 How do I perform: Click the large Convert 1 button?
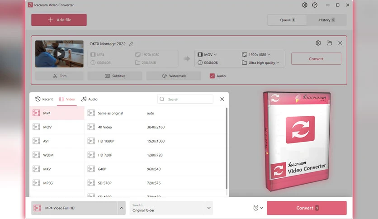(307, 208)
